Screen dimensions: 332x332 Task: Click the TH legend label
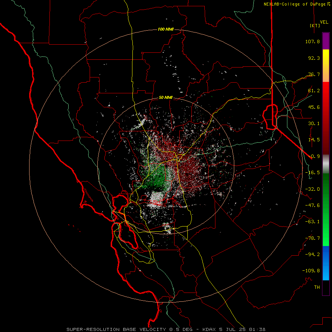[317, 287]
